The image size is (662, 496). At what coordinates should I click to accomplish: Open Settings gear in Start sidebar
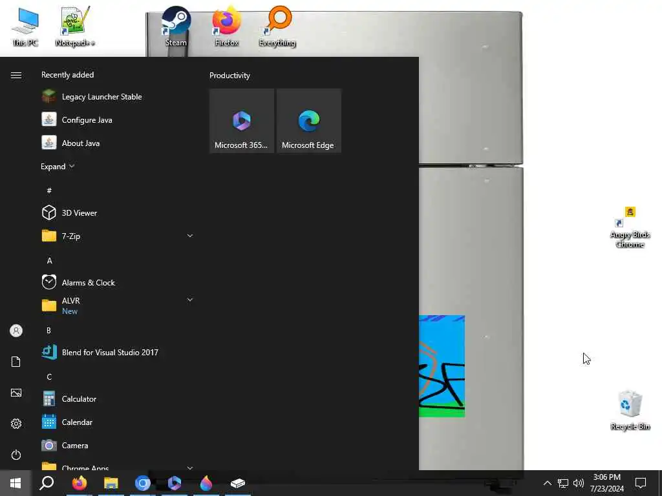click(x=16, y=424)
